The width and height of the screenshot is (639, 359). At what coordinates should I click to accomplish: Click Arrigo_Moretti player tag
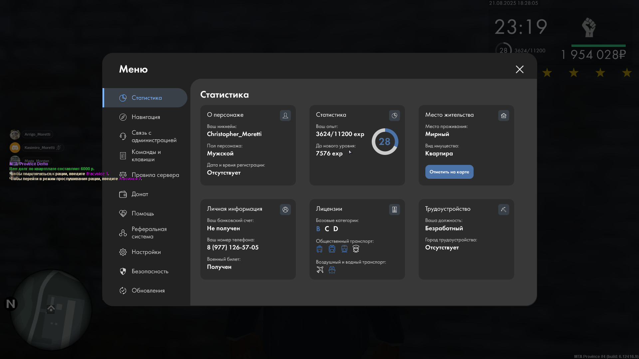37,134
